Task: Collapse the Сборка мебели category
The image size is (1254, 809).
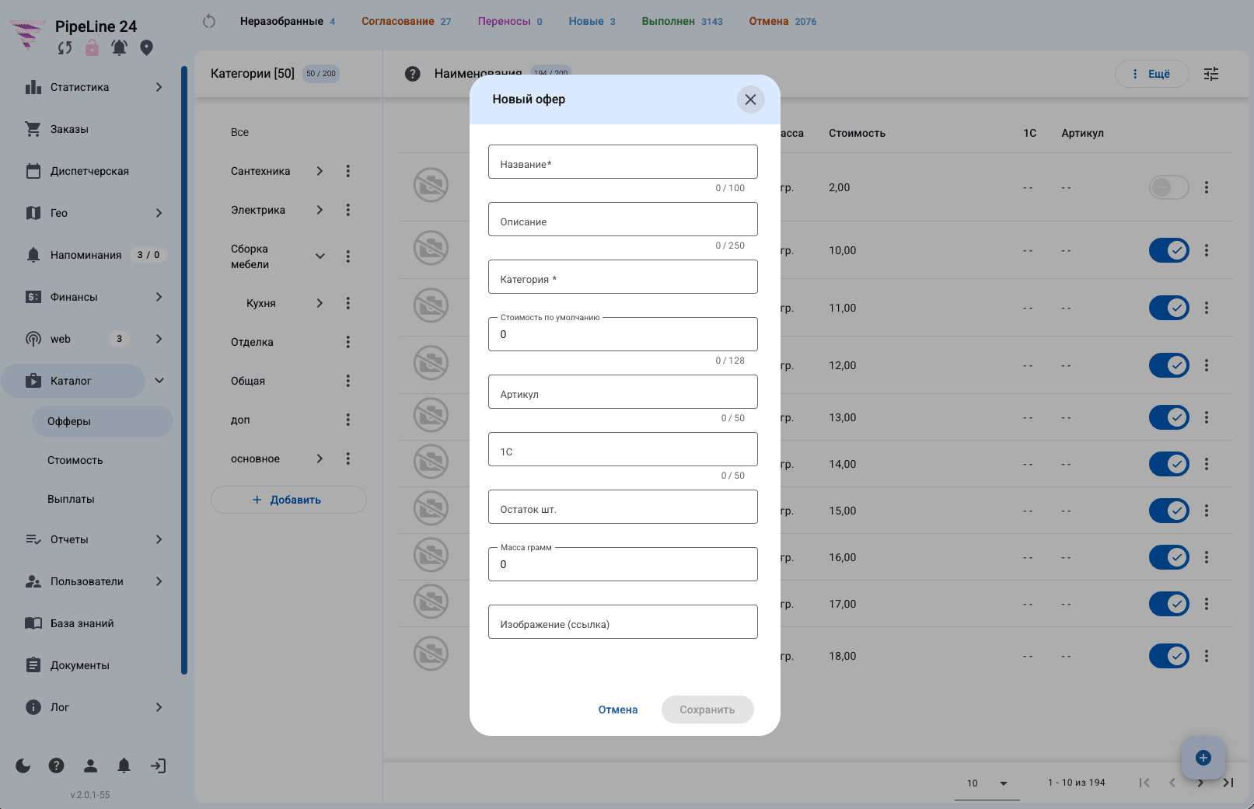Action: click(320, 256)
